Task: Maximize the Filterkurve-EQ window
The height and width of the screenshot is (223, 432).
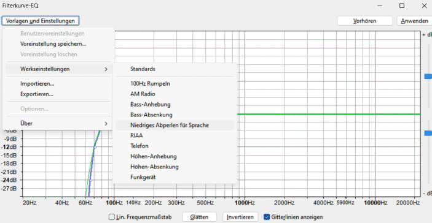Action: pyautogui.click(x=402, y=6)
